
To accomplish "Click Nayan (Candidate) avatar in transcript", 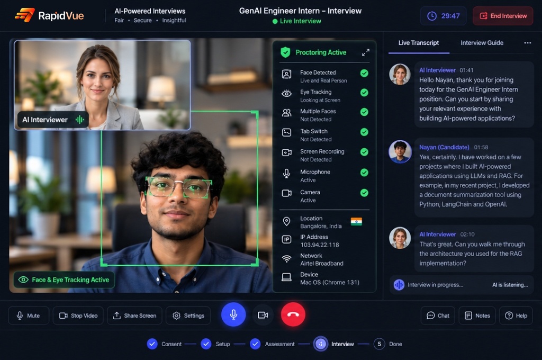I will pyautogui.click(x=400, y=151).
